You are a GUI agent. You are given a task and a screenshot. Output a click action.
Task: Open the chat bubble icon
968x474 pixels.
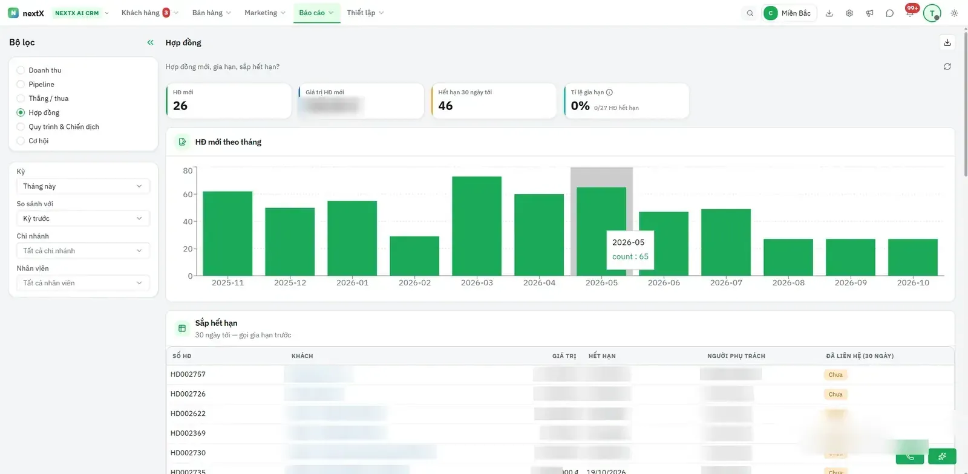coord(889,13)
